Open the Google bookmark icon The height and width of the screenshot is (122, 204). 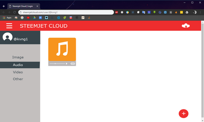[22, 18]
